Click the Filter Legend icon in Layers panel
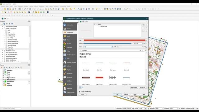The width and height of the screenshot is (199, 112). 10,68
